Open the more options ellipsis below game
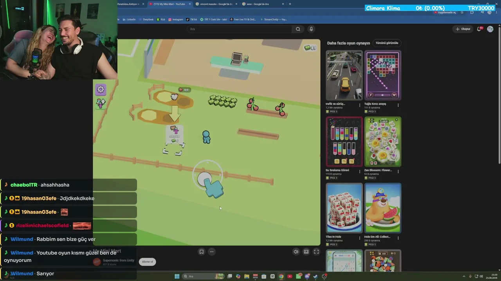This screenshot has height=281, width=501. coord(212,252)
